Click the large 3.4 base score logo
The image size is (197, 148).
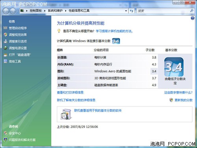pyautogui.click(x=174, y=67)
